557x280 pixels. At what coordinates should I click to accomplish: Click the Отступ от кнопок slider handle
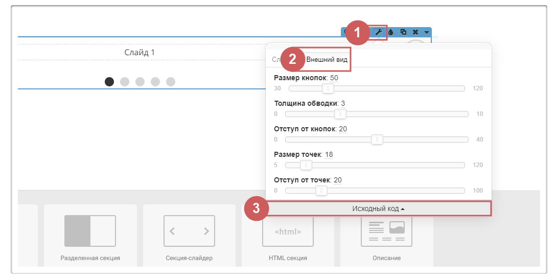tap(377, 139)
